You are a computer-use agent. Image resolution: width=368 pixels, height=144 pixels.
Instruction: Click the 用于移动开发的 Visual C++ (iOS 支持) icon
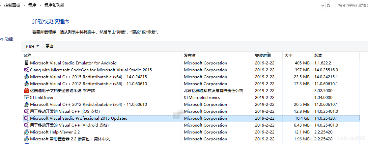point(26,111)
